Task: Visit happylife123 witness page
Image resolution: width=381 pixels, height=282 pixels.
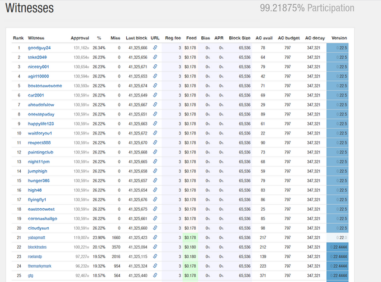Action: tap(41, 124)
